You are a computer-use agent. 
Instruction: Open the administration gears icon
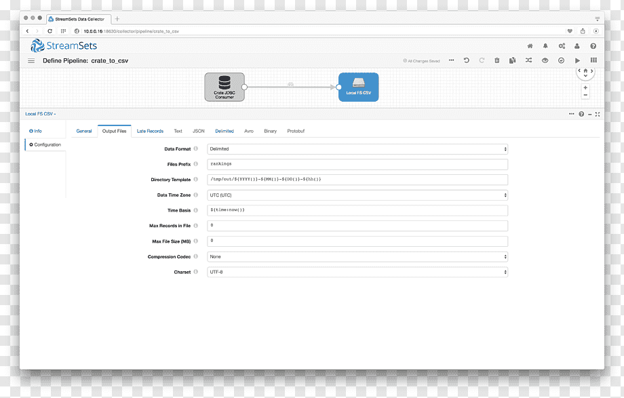click(562, 46)
